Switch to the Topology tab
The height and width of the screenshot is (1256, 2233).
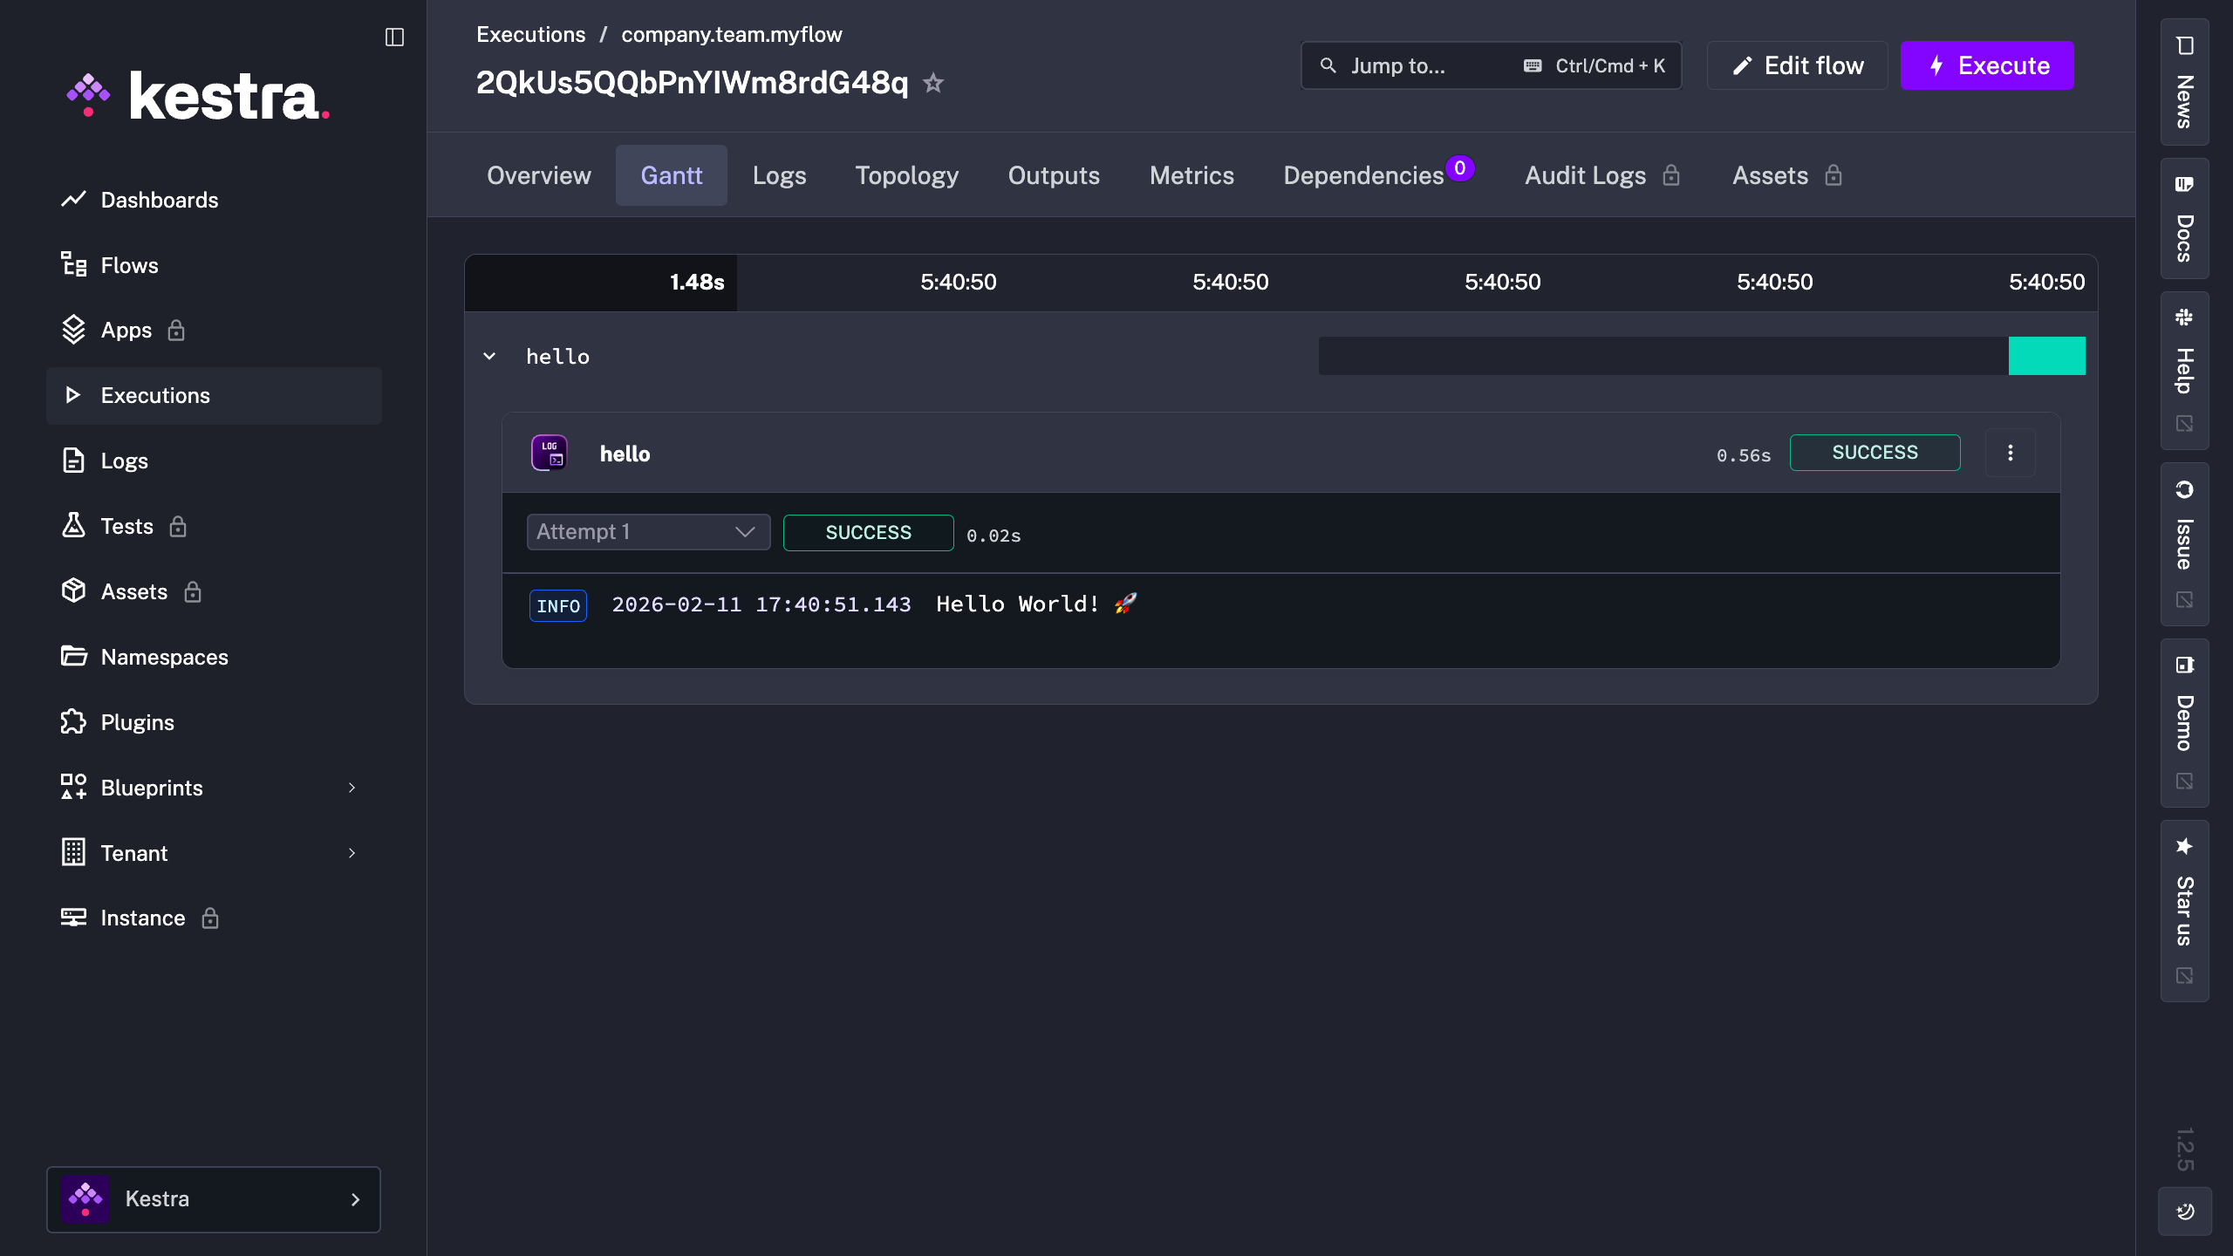pos(906,175)
